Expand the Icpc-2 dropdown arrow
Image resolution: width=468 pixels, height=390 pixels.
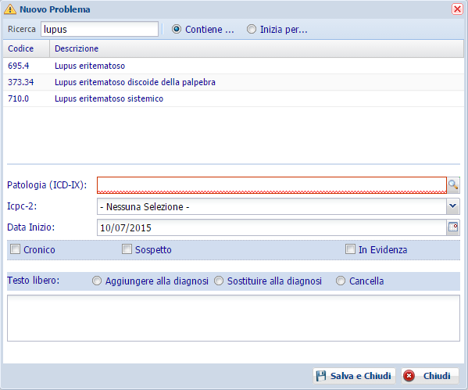(x=453, y=206)
